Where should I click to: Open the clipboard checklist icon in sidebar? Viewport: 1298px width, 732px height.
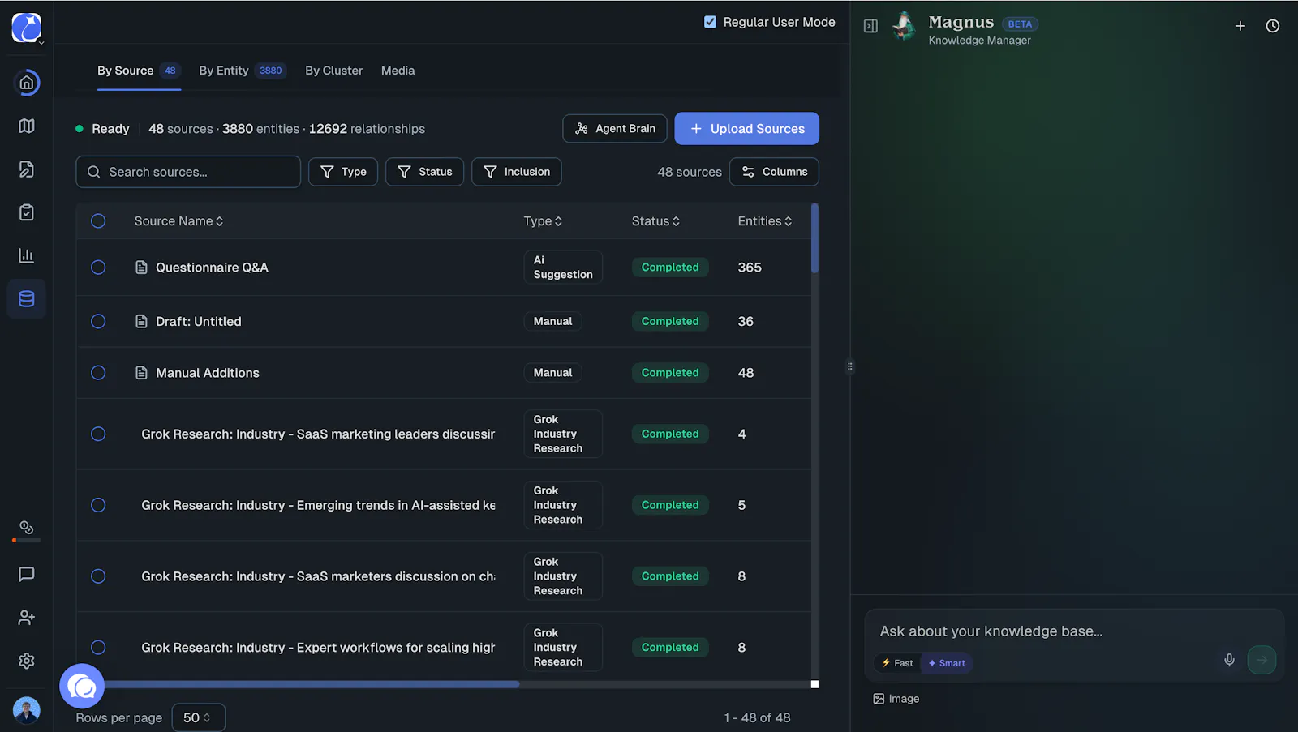(27, 212)
